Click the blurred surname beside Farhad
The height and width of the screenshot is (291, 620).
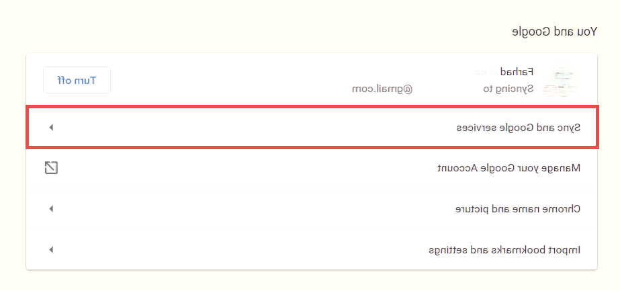click(x=489, y=72)
